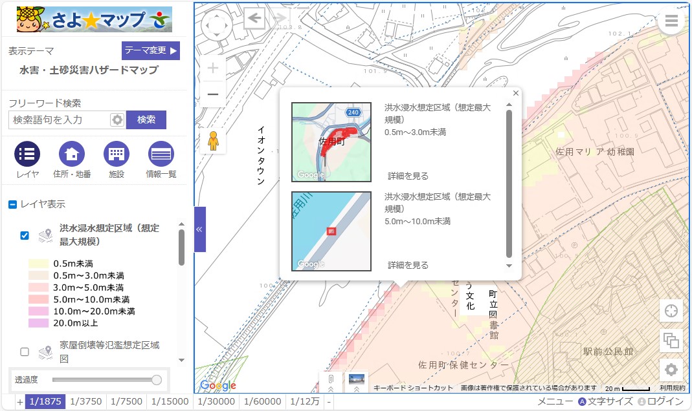Open the hamburger menu at top right
Image resolution: width=692 pixels, height=411 pixels.
[671, 21]
